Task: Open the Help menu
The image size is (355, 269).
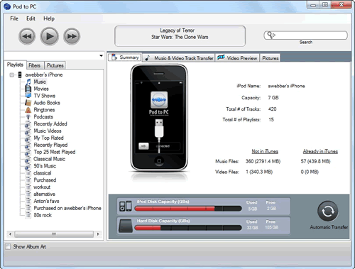Action: [x=49, y=18]
